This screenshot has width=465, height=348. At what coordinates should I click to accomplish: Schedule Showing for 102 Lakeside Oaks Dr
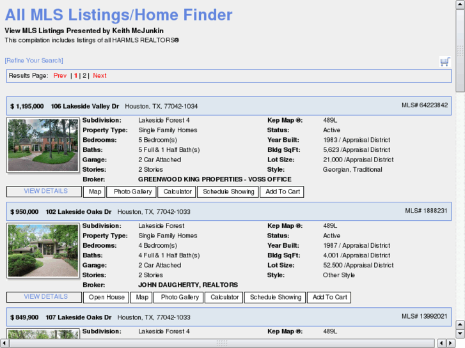pos(275,297)
